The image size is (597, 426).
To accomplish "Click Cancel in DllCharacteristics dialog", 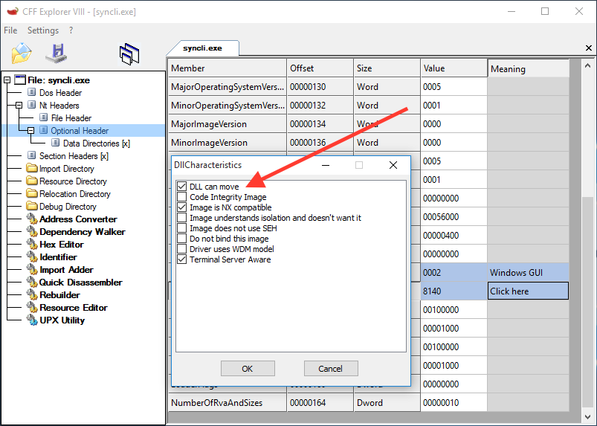I will point(331,369).
